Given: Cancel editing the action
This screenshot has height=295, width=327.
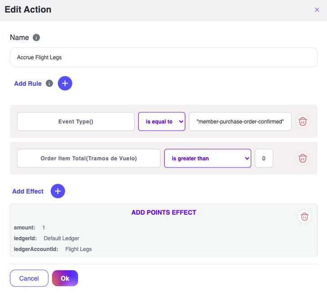Looking at the screenshot, I should click(29, 278).
